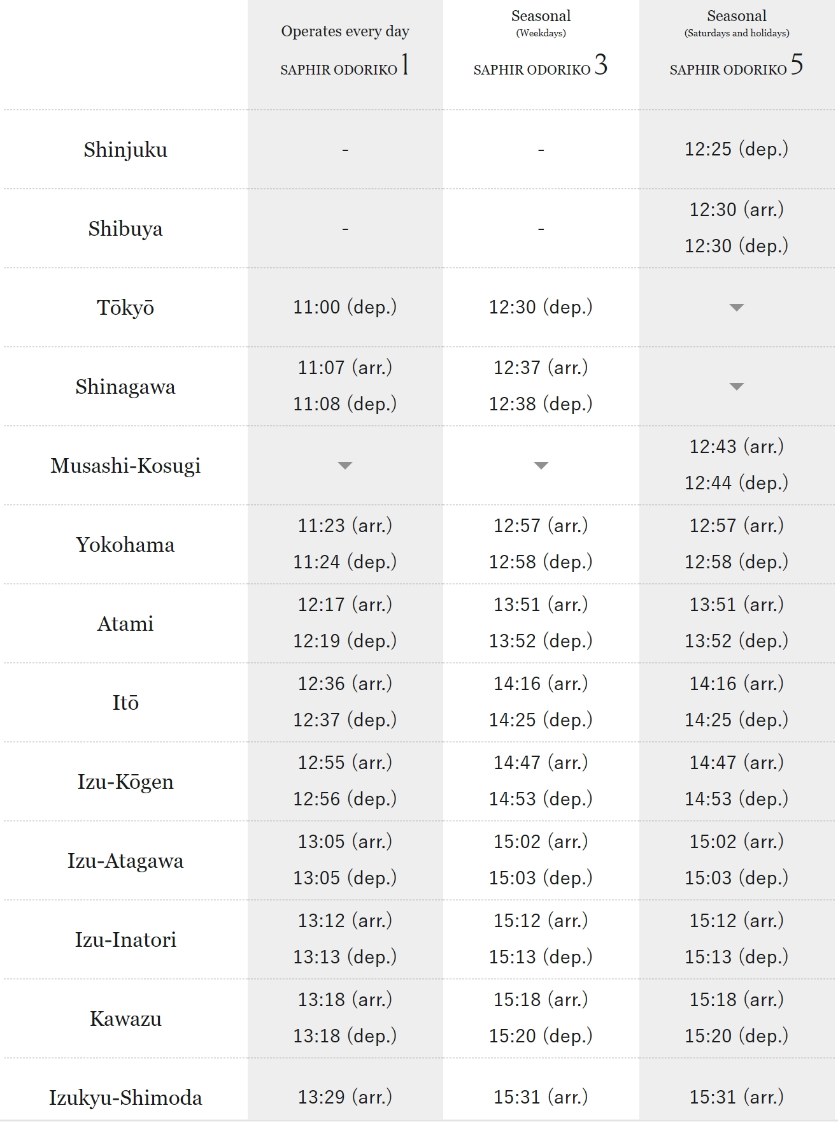The image size is (838, 1122).
Task: Select the Saphir Odoriko 1 column header
Action: (344, 51)
